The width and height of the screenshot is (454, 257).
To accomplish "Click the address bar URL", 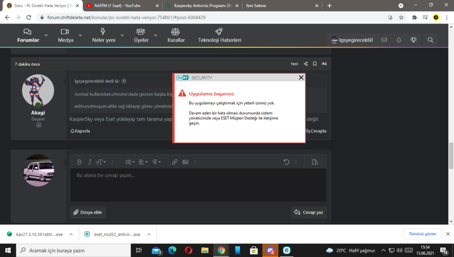I will point(126,17).
